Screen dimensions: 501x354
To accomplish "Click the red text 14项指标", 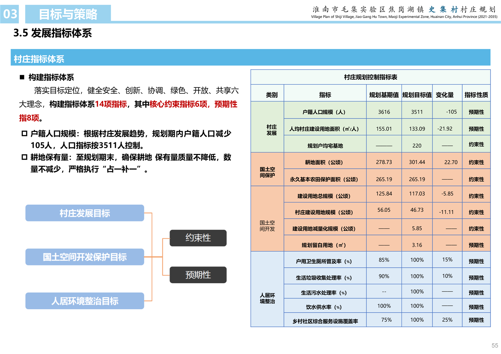I will (x=111, y=104).
